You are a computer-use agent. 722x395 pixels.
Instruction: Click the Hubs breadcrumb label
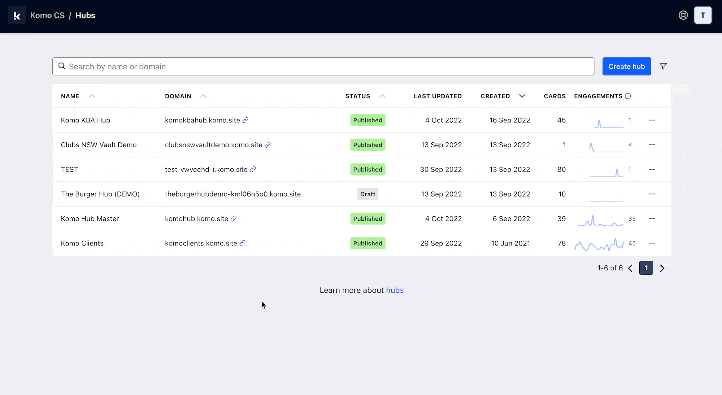click(x=85, y=15)
